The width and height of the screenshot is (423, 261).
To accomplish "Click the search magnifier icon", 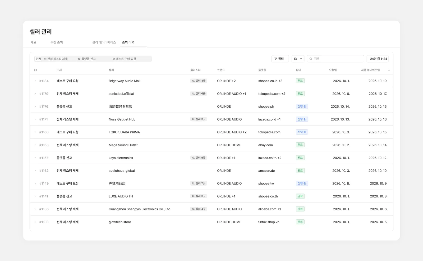I will click(x=311, y=59).
